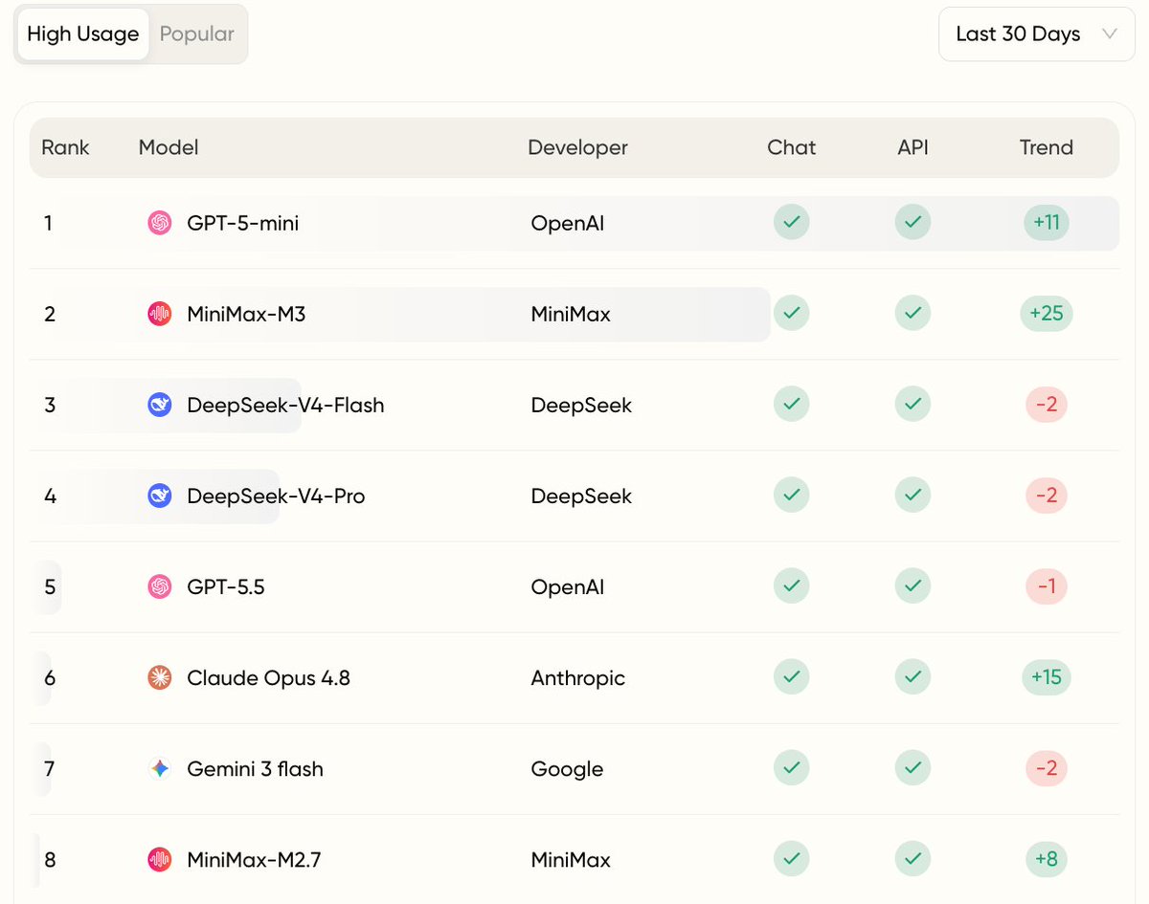The height and width of the screenshot is (904, 1149).
Task: Open the Gemini 3 flash model link
Action: [x=255, y=768]
